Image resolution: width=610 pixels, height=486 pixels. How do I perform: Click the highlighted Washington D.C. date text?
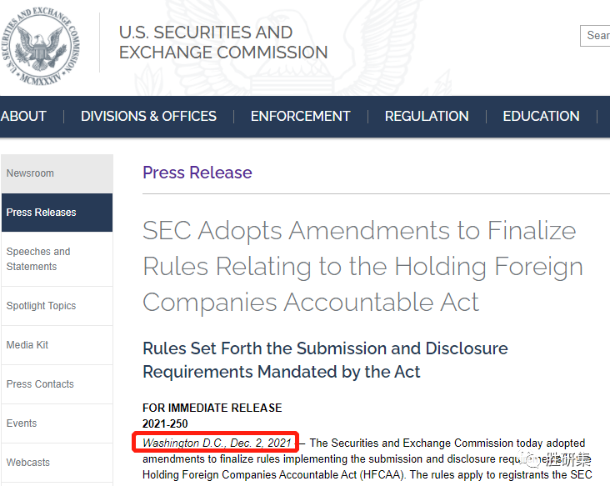[x=217, y=443]
